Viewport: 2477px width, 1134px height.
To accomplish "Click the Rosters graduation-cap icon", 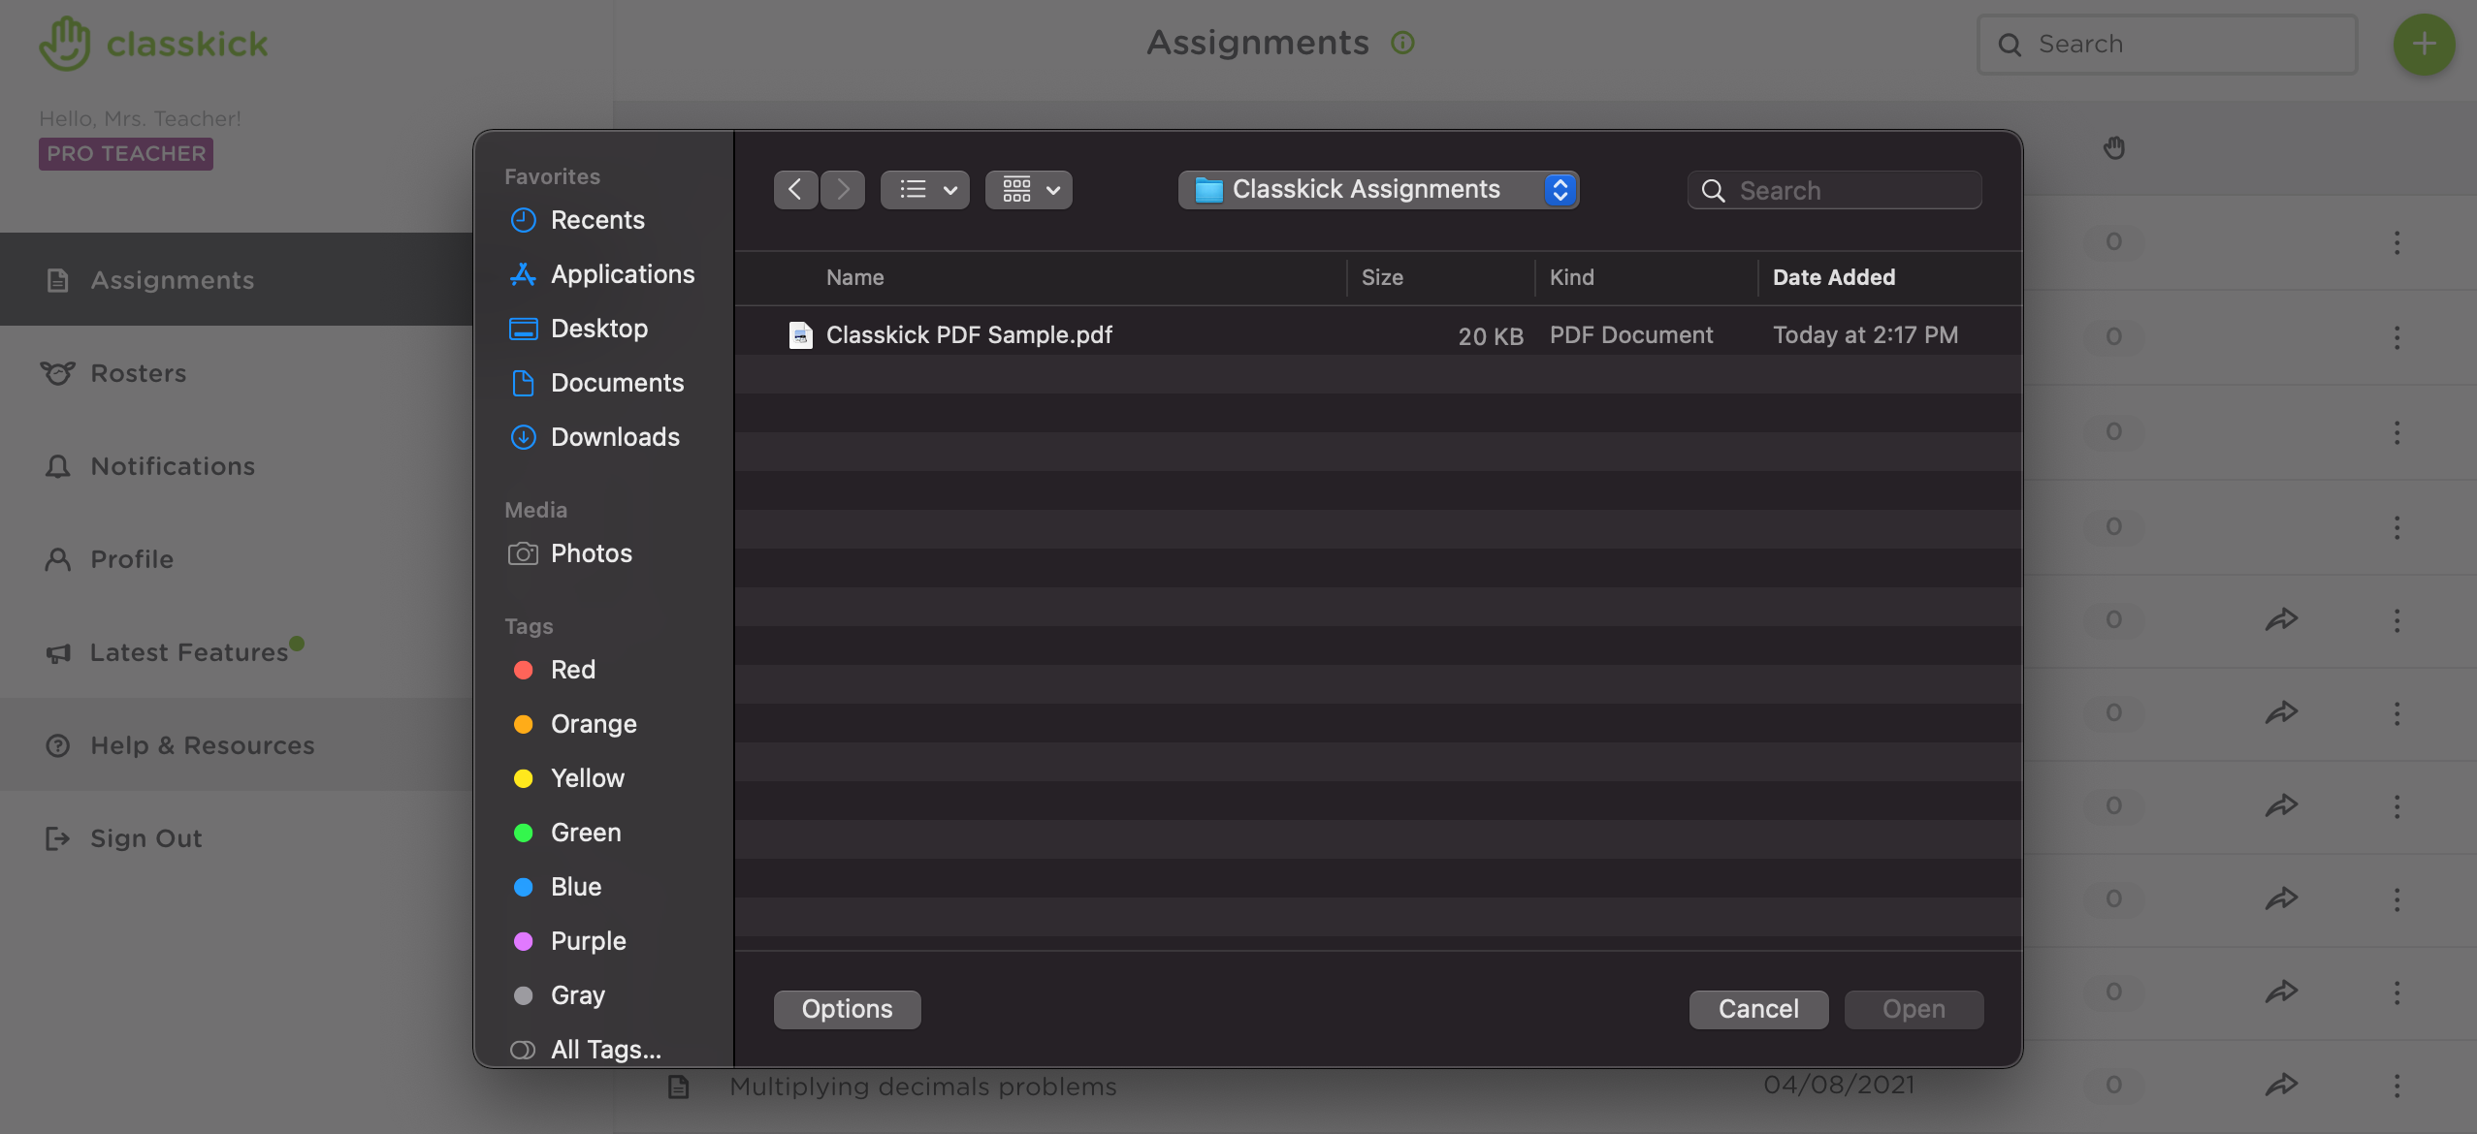I will coord(57,373).
